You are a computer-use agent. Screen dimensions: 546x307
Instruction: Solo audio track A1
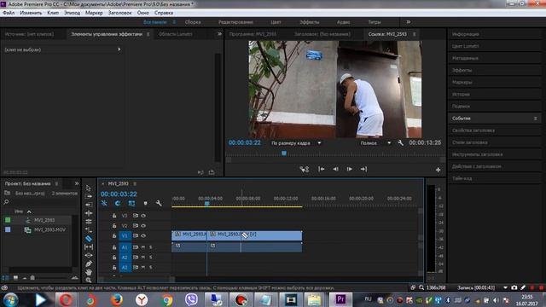coord(150,247)
